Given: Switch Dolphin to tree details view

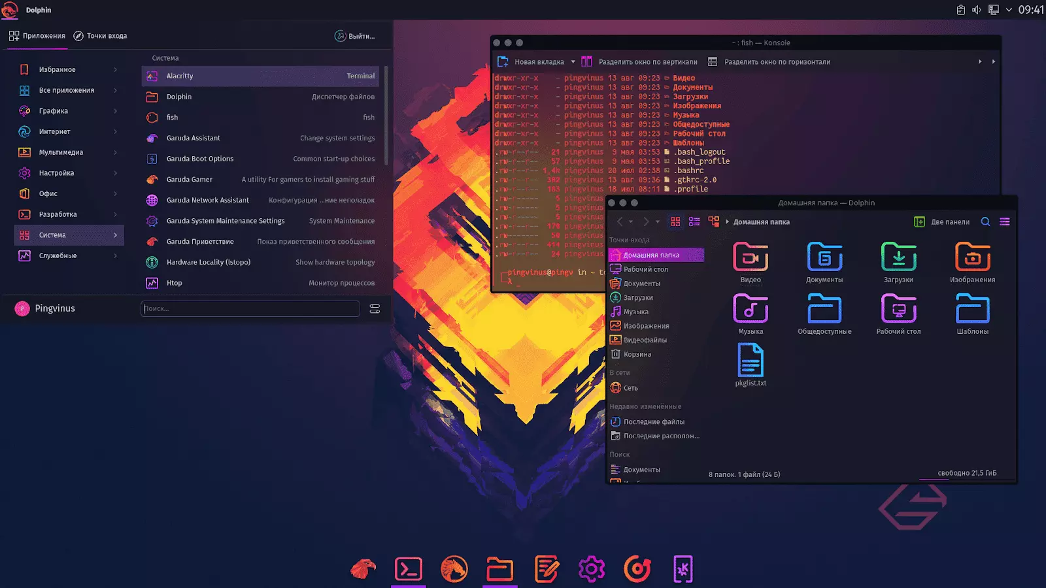Looking at the screenshot, I should coord(713,221).
